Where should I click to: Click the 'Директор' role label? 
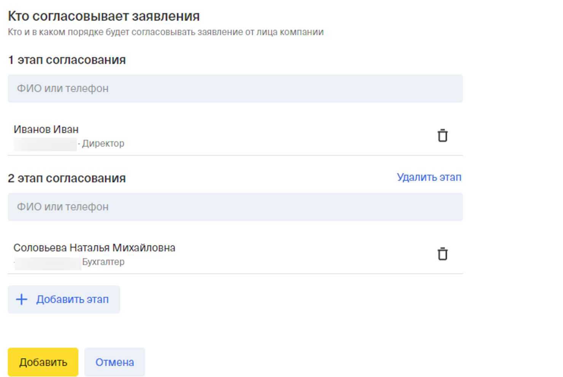click(103, 143)
